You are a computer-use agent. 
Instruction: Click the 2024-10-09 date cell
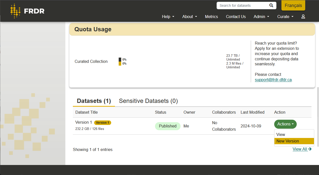(251, 126)
